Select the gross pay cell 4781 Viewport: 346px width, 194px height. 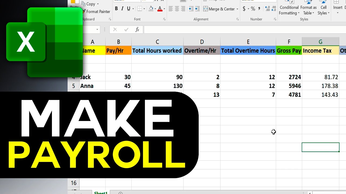[x=289, y=95]
